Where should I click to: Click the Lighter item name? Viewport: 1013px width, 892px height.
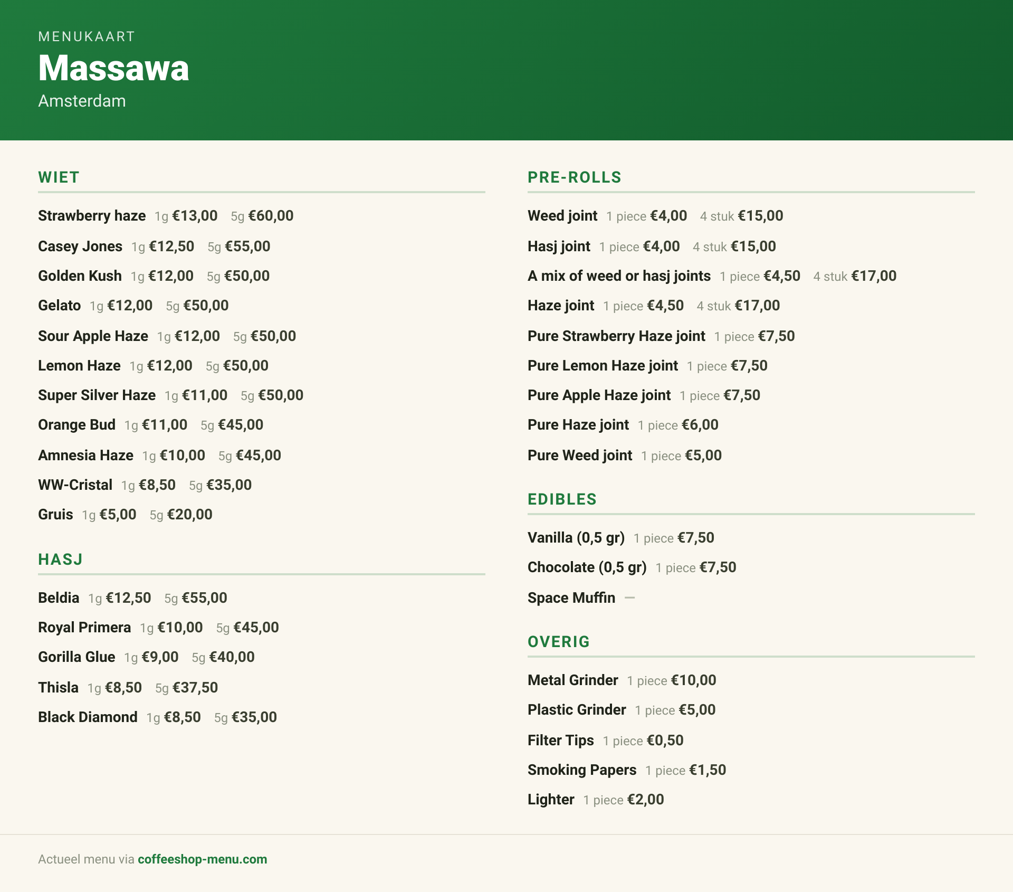[x=551, y=800]
